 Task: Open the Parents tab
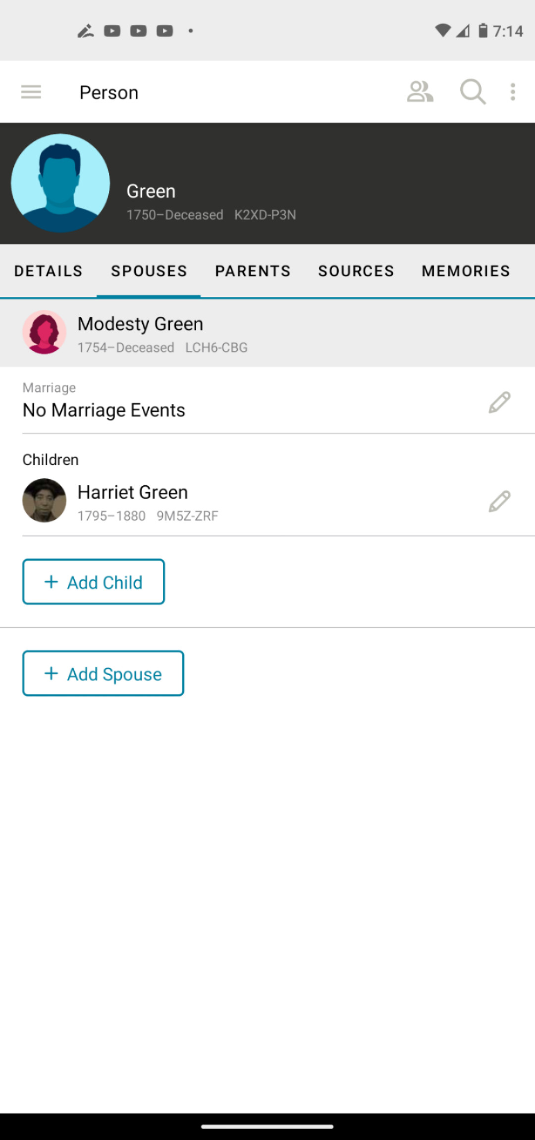pos(253,271)
